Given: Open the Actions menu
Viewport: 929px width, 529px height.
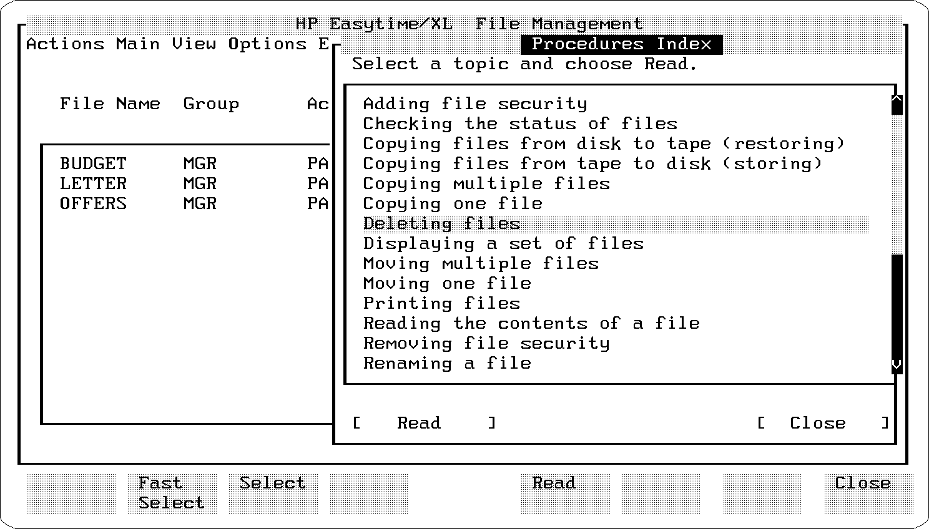Looking at the screenshot, I should (x=65, y=44).
